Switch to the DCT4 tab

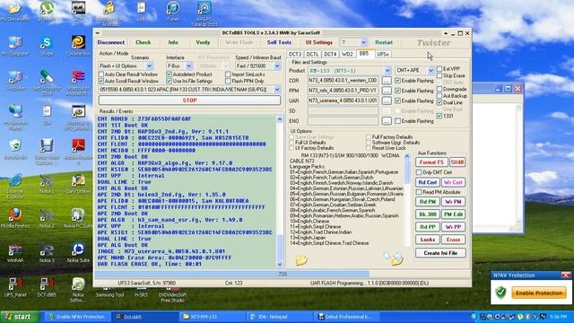click(x=330, y=54)
